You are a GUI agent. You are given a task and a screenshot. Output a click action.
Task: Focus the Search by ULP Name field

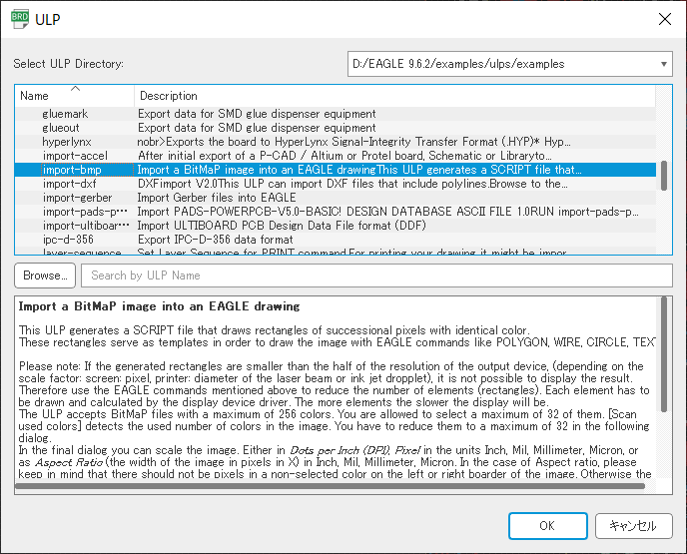coord(375,275)
